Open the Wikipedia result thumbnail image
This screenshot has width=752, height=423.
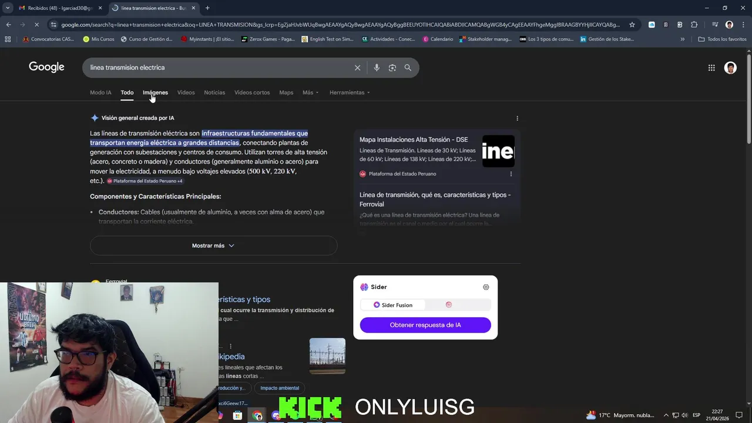pyautogui.click(x=327, y=356)
